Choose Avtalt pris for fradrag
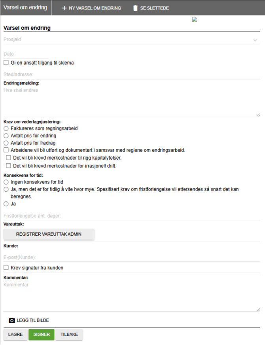The width and height of the screenshot is (265, 345). [6, 143]
